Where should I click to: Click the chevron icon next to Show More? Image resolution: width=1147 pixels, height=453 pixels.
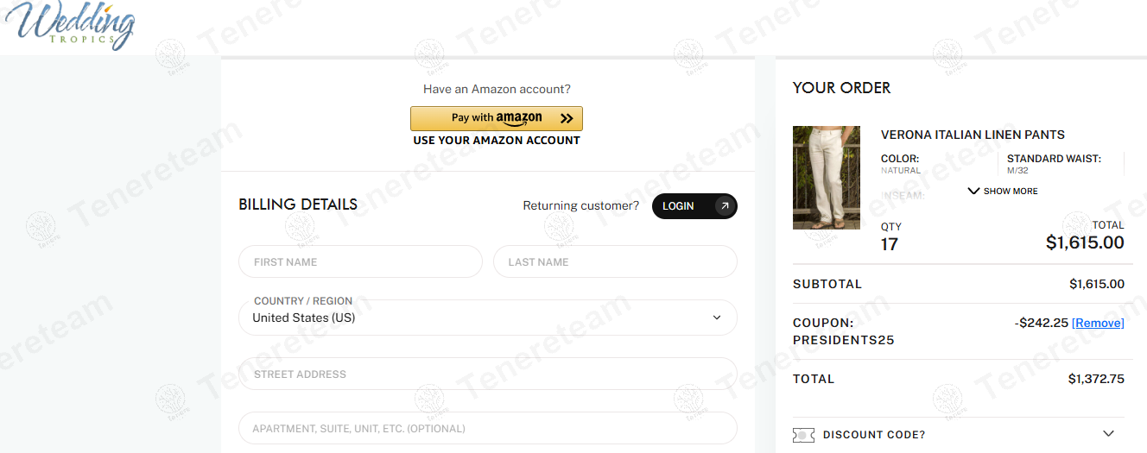[x=973, y=191]
